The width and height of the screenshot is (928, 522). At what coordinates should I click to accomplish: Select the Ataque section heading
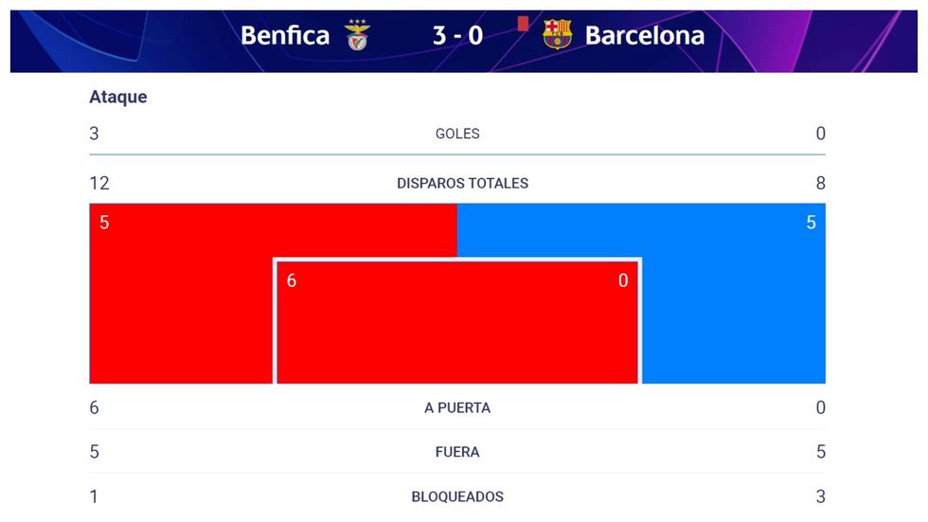pyautogui.click(x=118, y=97)
